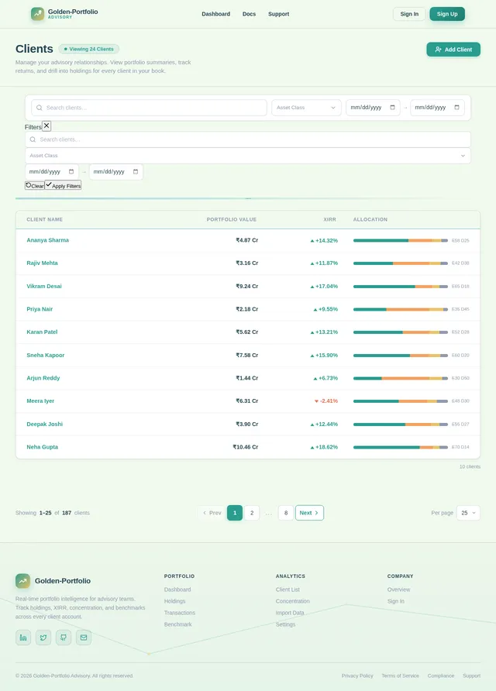Open footer Settings link
The width and height of the screenshot is (496, 691).
click(x=285, y=624)
